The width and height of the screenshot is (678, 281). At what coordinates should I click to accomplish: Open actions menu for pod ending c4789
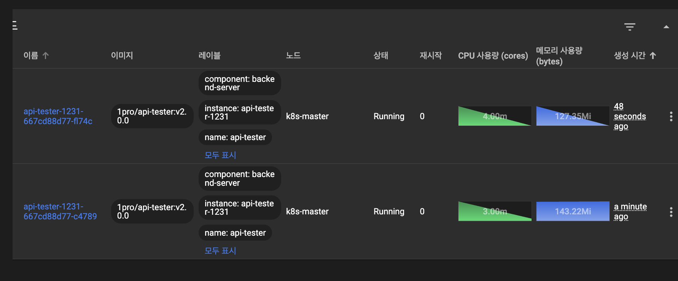point(671,212)
